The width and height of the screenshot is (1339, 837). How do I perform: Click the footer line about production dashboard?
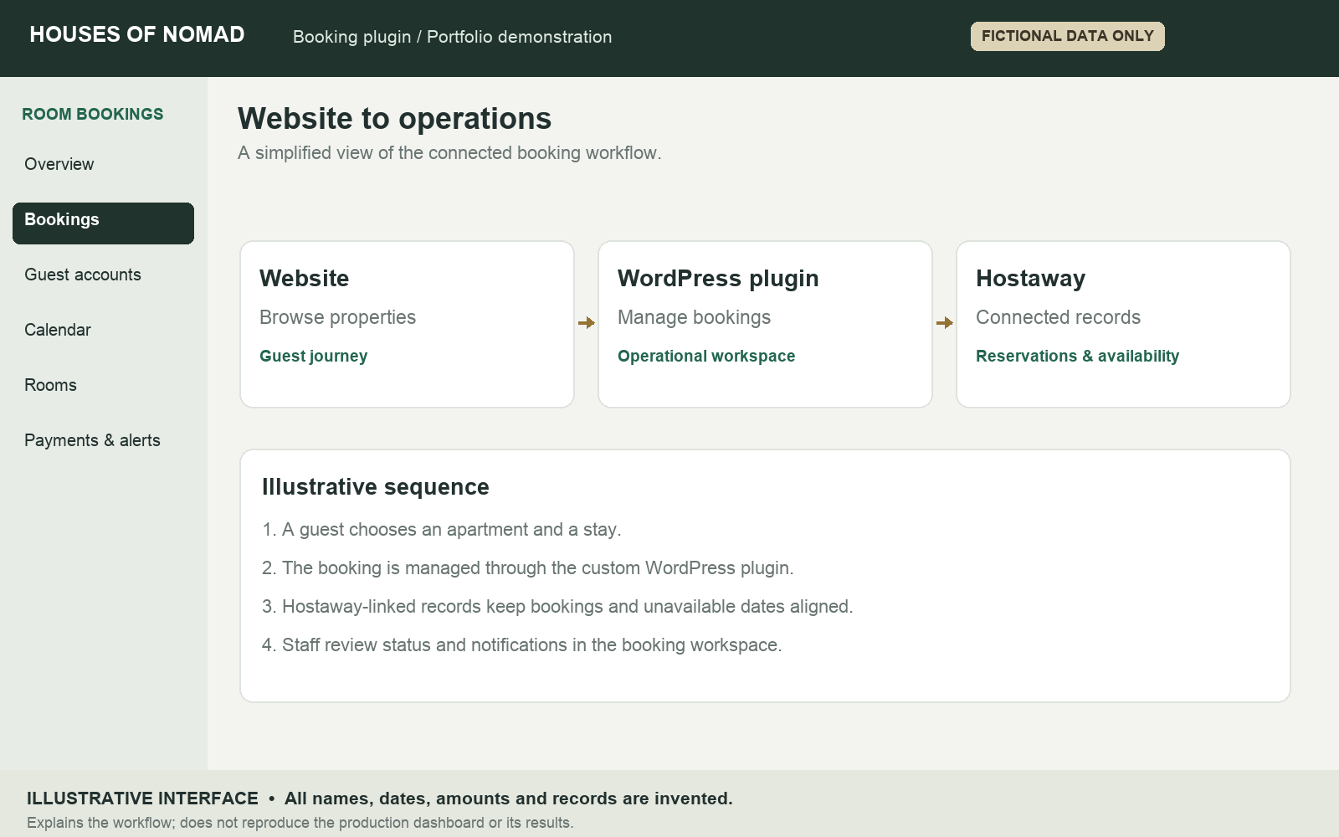pos(300,823)
